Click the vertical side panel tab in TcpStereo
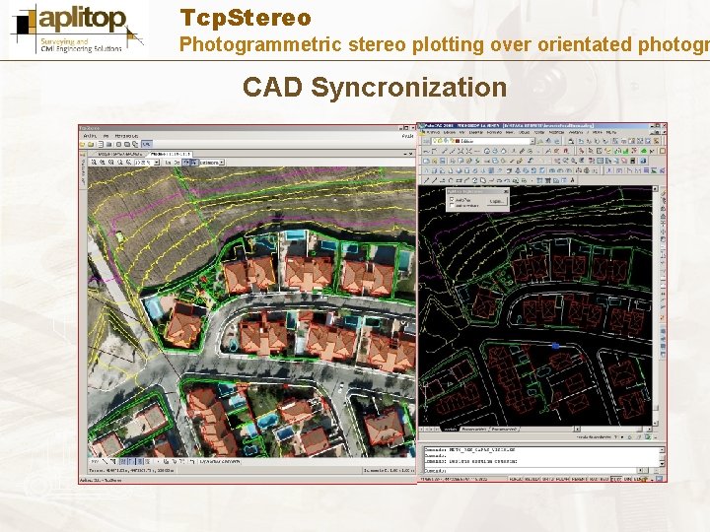The height and width of the screenshot is (532, 710). click(x=83, y=171)
